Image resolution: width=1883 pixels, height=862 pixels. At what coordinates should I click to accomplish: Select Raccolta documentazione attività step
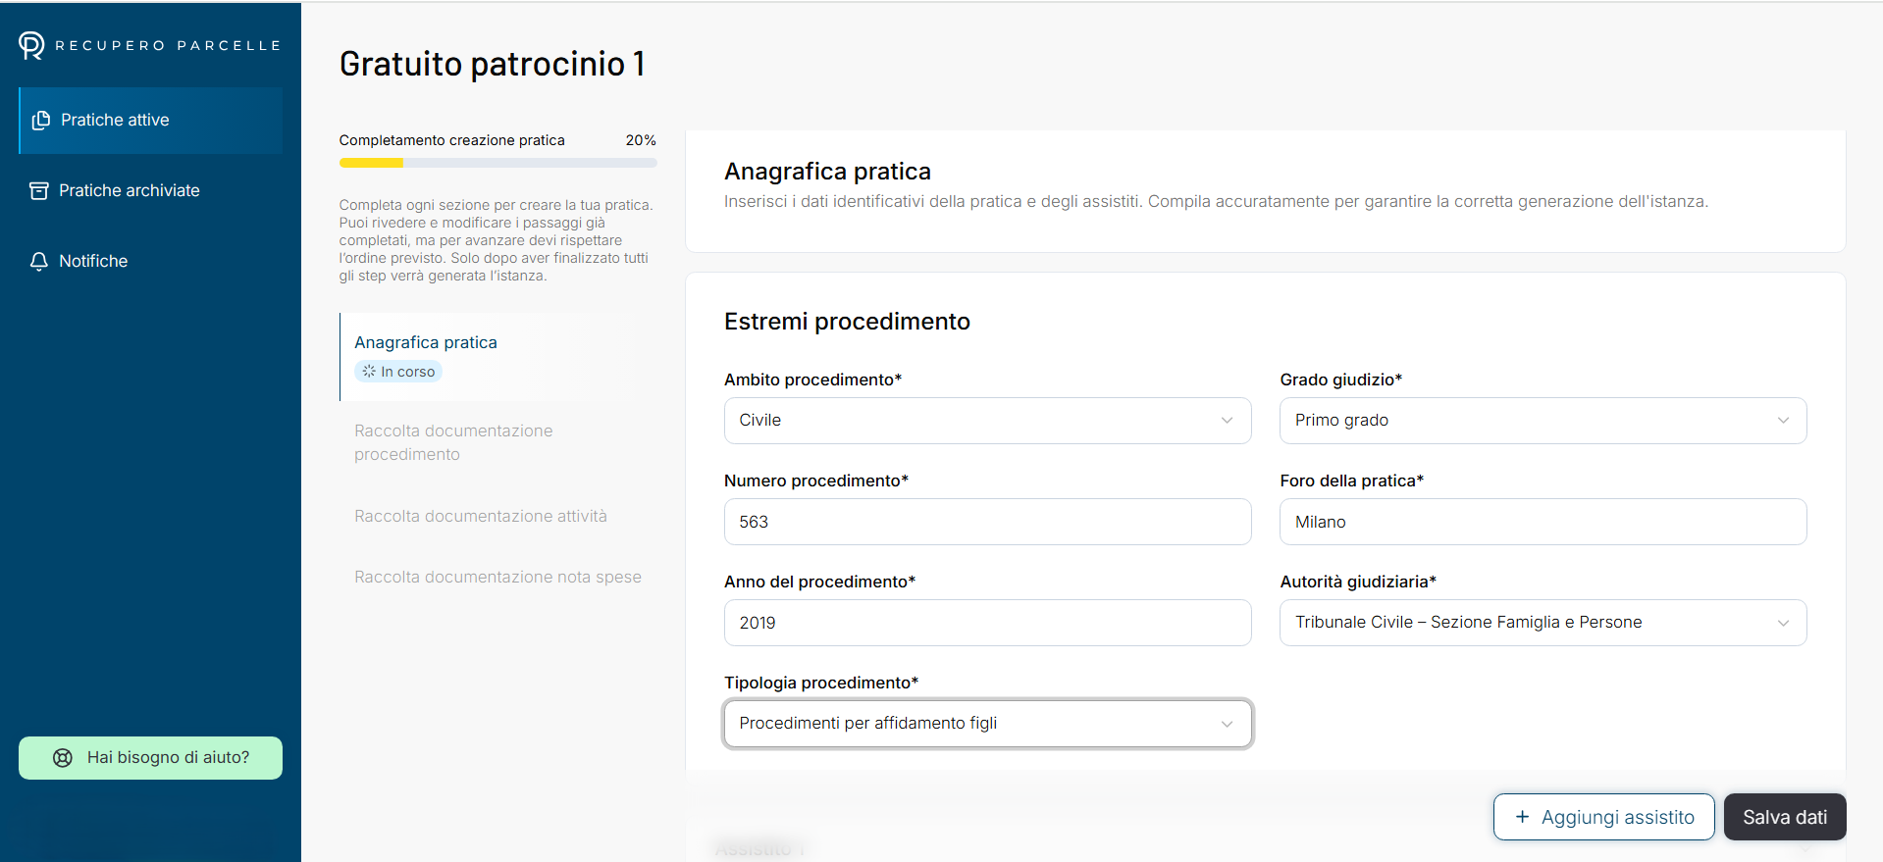tap(481, 517)
